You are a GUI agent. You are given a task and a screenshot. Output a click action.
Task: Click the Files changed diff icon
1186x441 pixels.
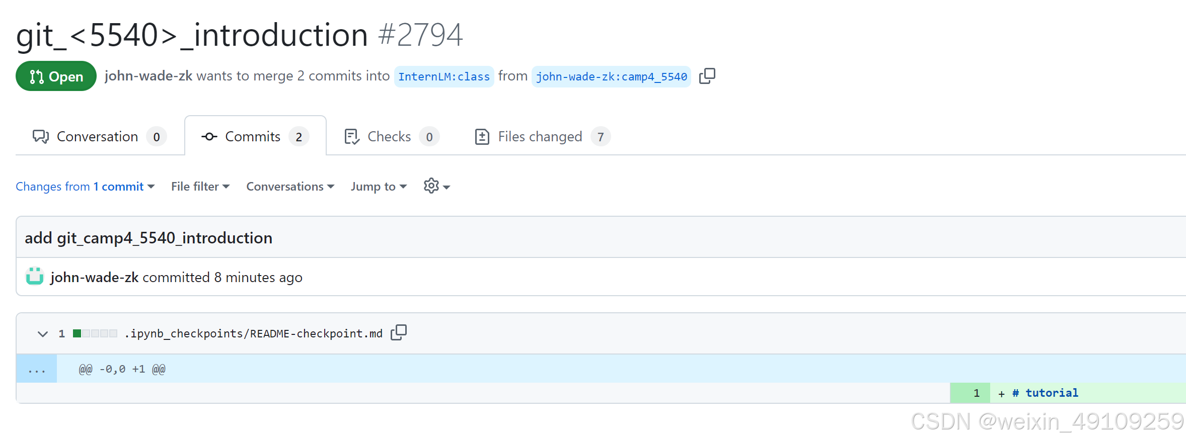click(x=483, y=136)
